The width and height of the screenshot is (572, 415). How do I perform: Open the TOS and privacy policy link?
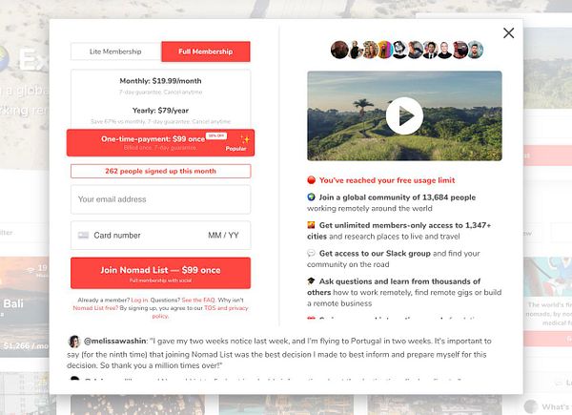pos(226,308)
